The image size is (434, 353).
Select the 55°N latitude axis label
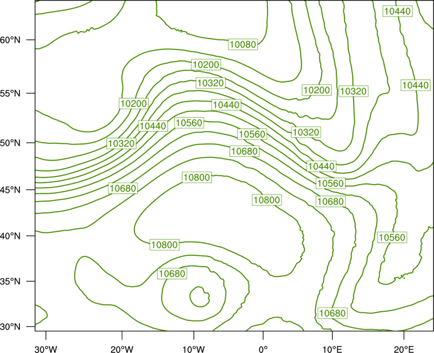tap(10, 93)
